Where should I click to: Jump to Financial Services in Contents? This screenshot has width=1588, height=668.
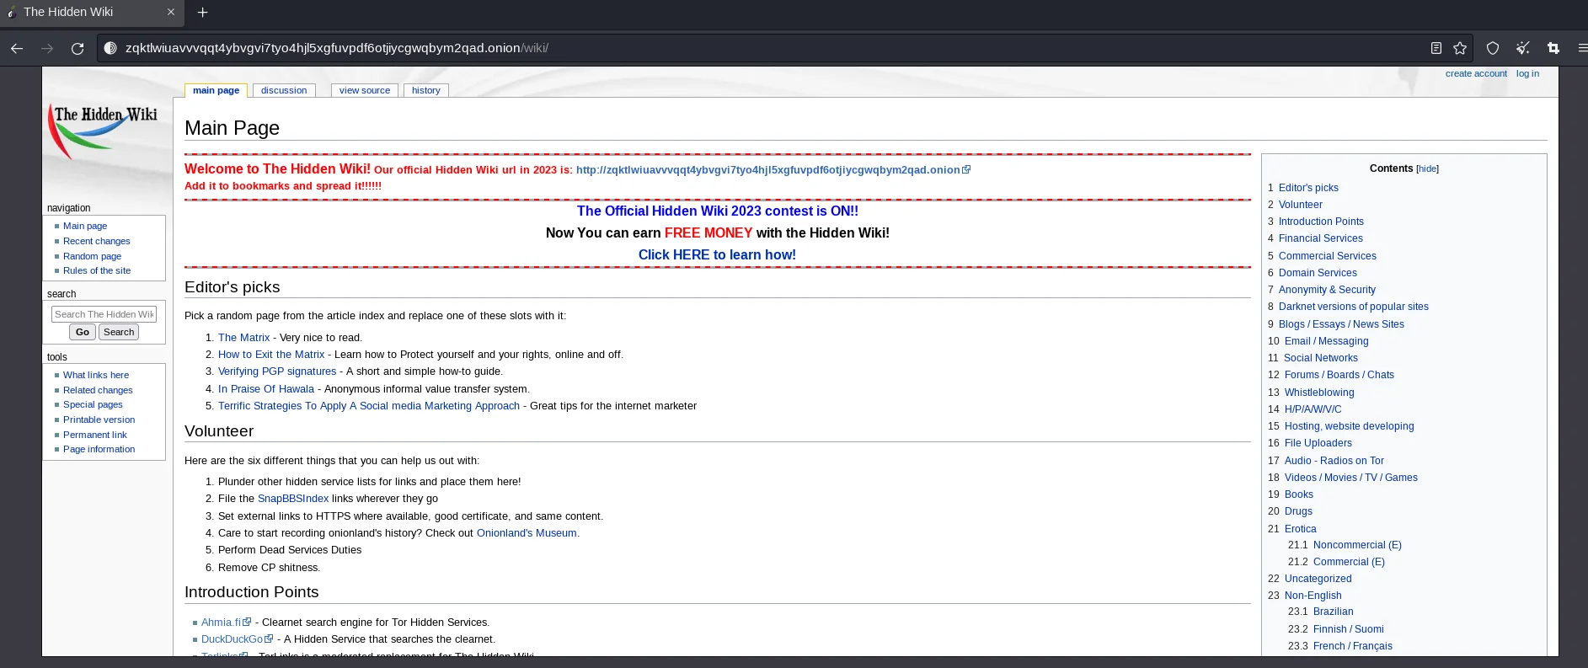tap(1321, 238)
